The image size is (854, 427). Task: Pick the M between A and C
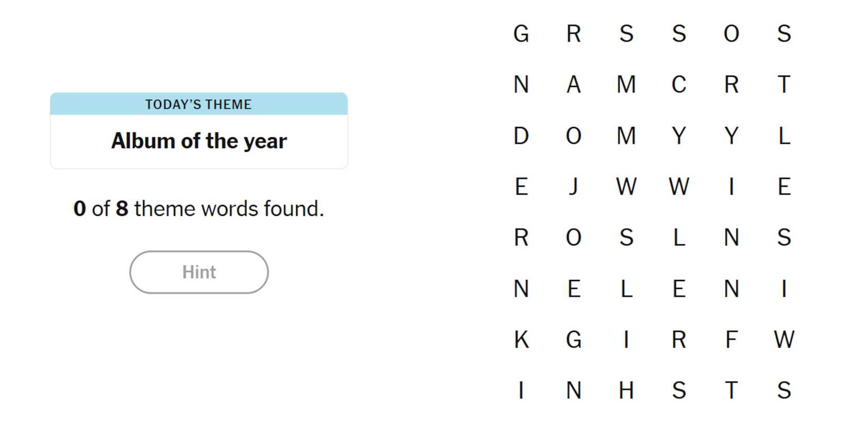click(626, 84)
